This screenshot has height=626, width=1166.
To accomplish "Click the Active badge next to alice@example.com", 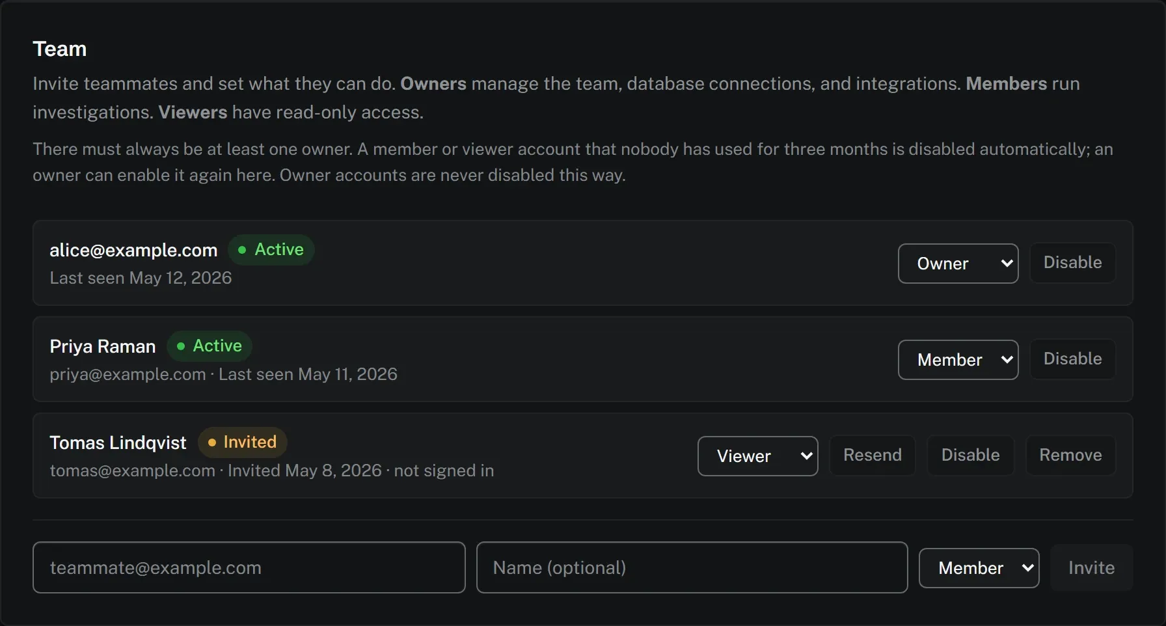I will [271, 250].
